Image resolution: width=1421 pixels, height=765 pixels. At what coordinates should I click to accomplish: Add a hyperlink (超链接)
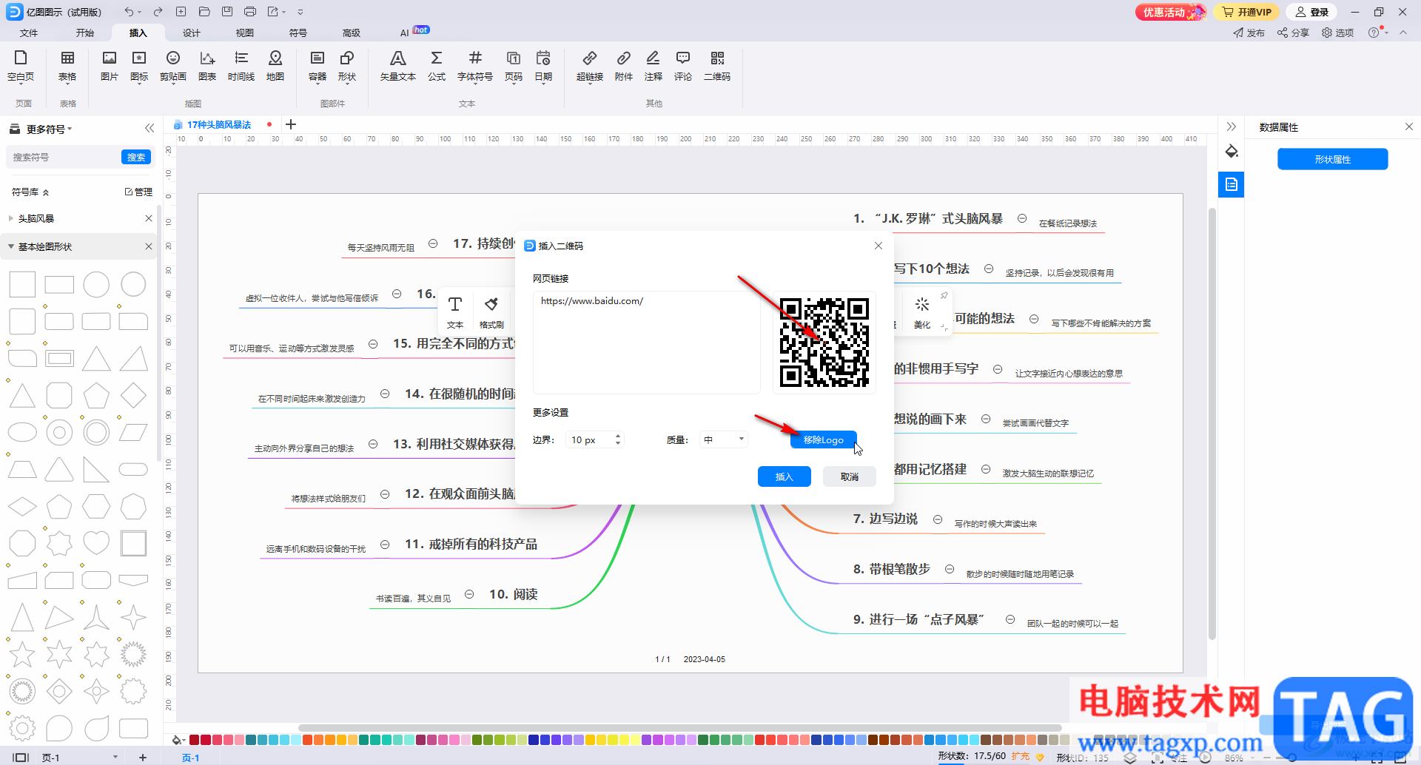point(590,66)
